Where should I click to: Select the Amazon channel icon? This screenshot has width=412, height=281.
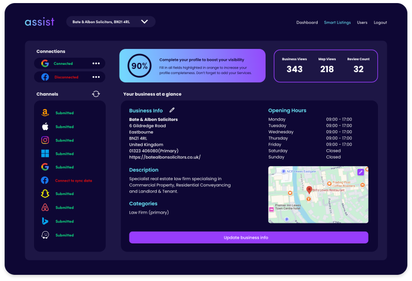click(45, 113)
